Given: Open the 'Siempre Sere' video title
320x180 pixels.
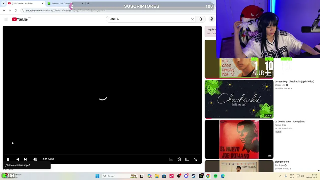Looking at the screenshot, I should [x=282, y=162].
